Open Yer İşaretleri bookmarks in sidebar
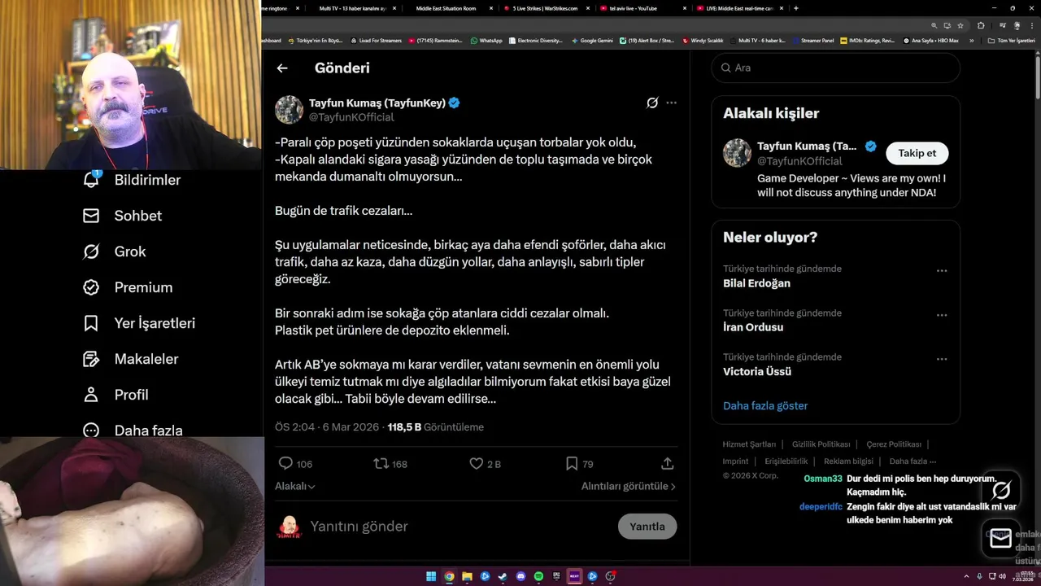 139,323
